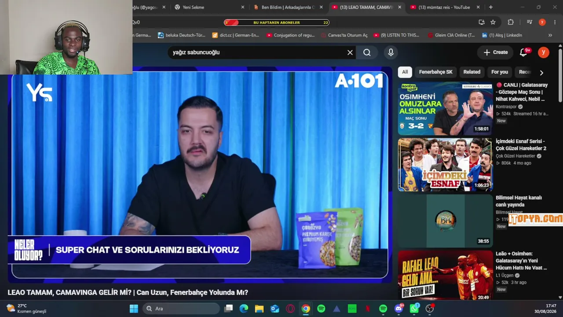The height and width of the screenshot is (317, 563).
Task: Switch to the Yeni Sekme tab
Action: [x=208, y=7]
